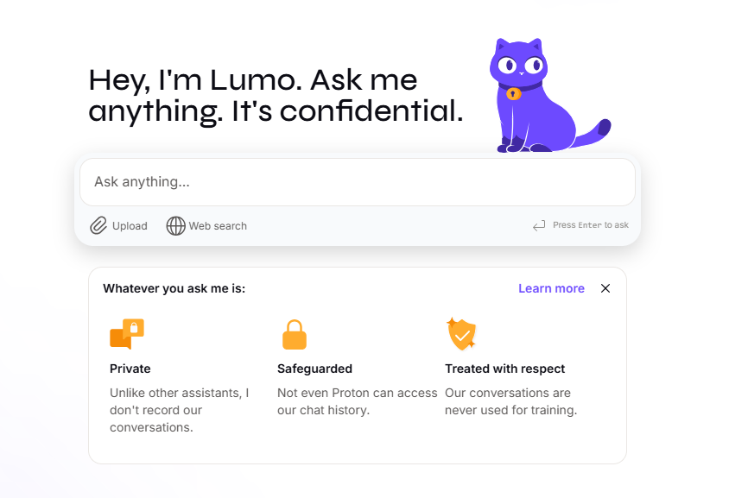Screen dimensions: 748x498
Task: Select the Upload button label
Action: 130,226
